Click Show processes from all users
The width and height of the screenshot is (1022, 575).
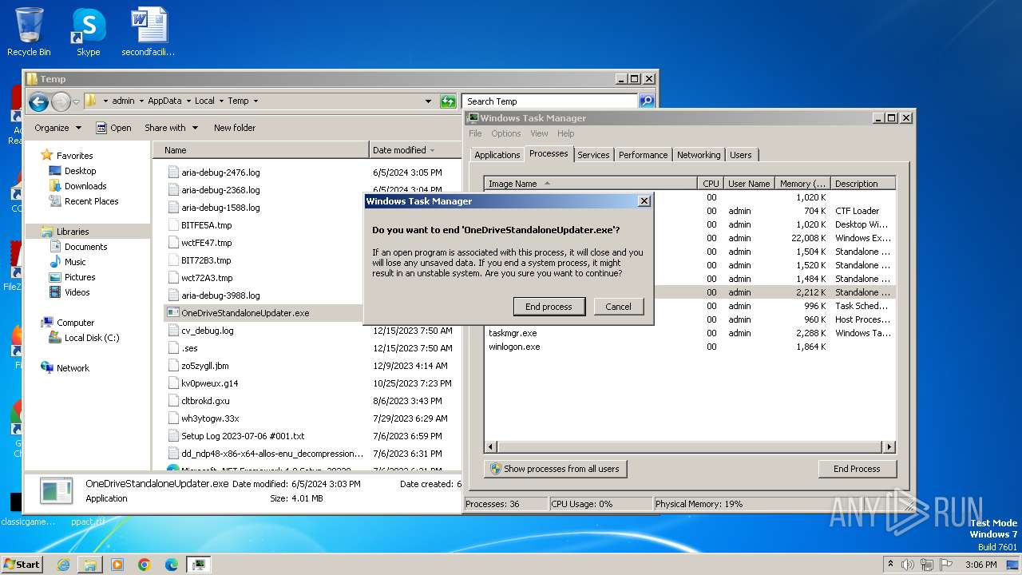click(x=555, y=469)
